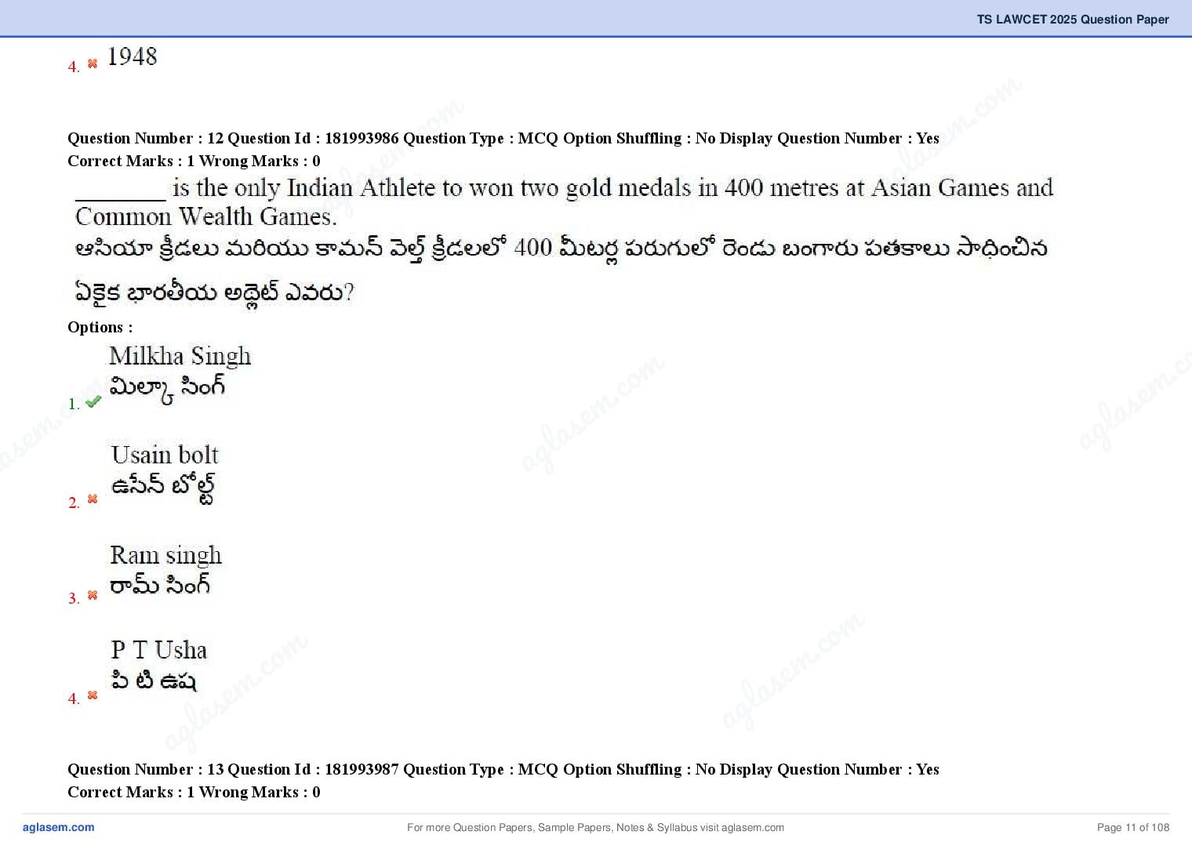Click option number '1.' in green

74,404
